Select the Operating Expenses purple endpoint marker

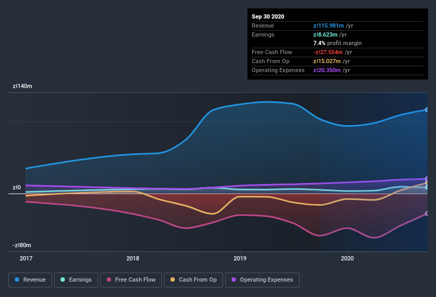pos(426,179)
